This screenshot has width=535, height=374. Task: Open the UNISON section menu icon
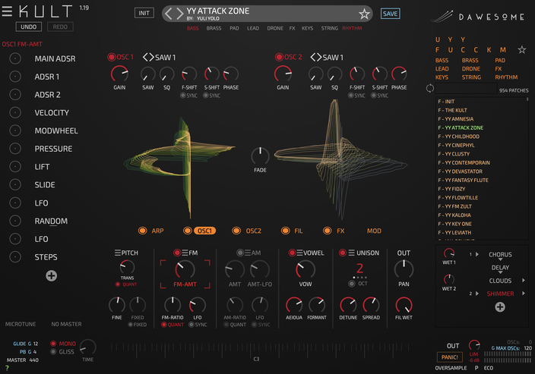351,253
